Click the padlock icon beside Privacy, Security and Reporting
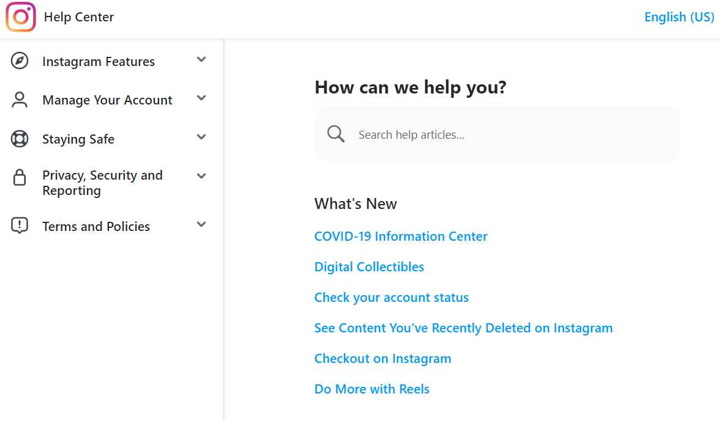Screen dimensions: 721x421 coord(20,177)
